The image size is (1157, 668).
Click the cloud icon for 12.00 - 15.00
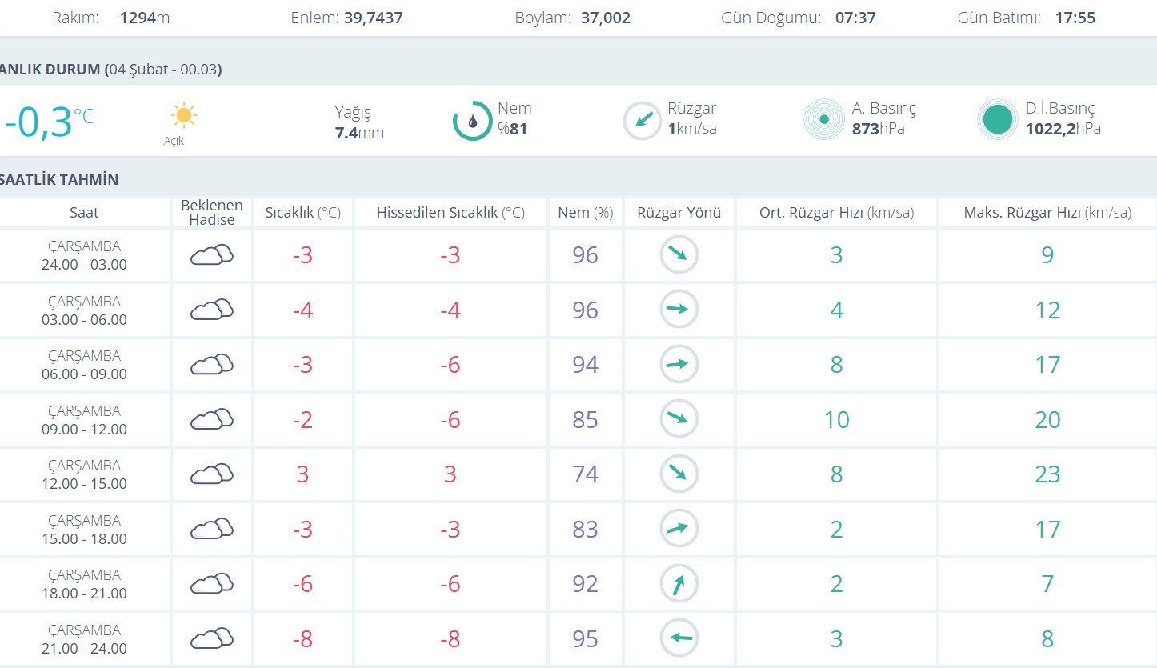(x=212, y=474)
